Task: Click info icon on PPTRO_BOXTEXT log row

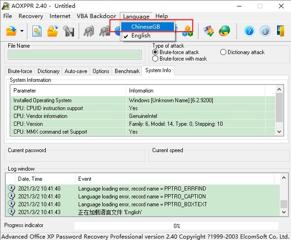Action: 12,204
